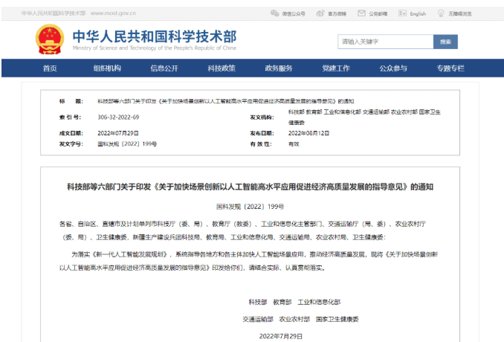Image resolution: width=504 pixels, height=342 pixels.
Task: Click the English language icon
Action: [x=402, y=13]
